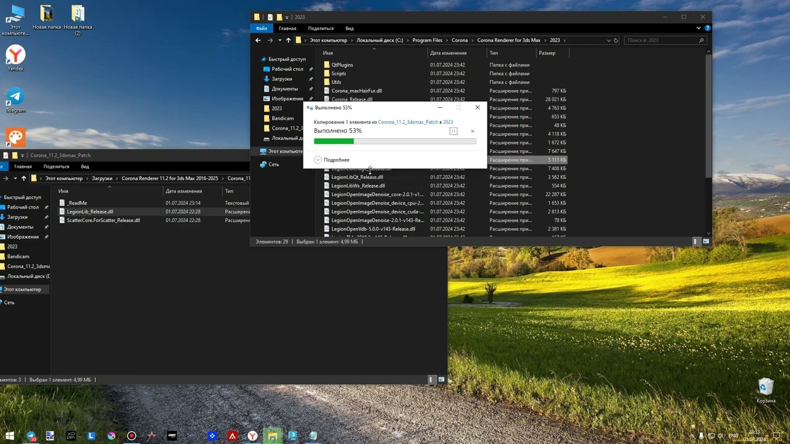Open 'Сеть' in 2023 window sidebar
Screen dimensions: 790x444
[x=273, y=165]
